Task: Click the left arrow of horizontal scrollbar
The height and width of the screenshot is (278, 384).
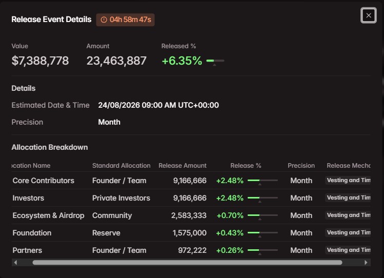Action: point(16,262)
